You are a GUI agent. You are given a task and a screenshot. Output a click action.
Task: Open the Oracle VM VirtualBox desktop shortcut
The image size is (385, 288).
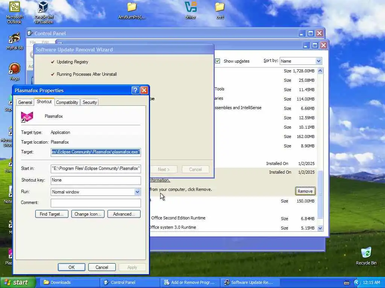(x=44, y=12)
